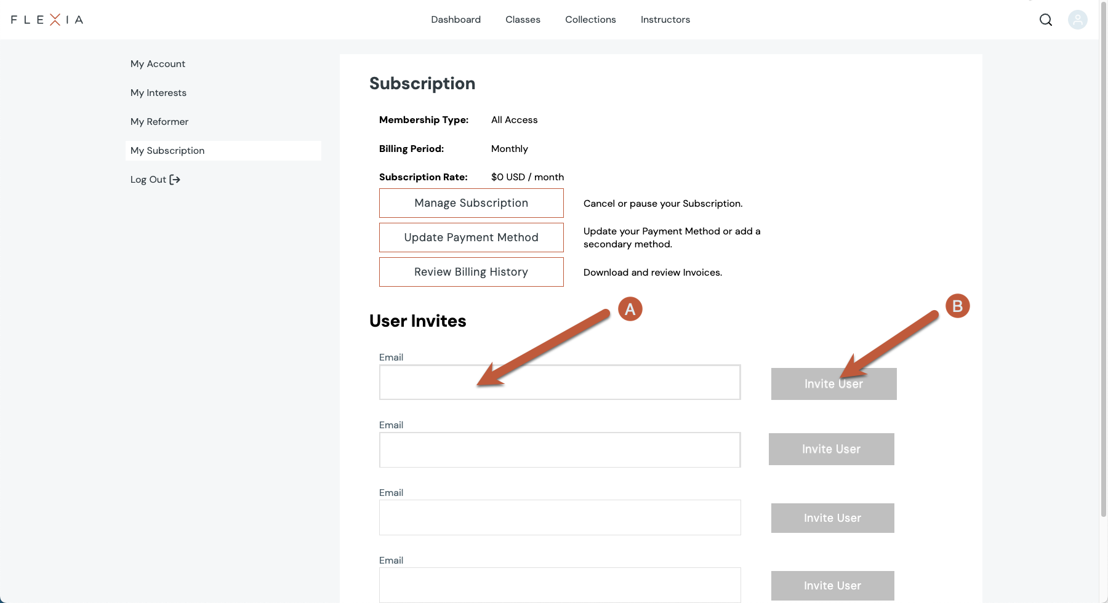The image size is (1108, 603).
Task: Select My Subscription sidebar item
Action: tap(167, 151)
